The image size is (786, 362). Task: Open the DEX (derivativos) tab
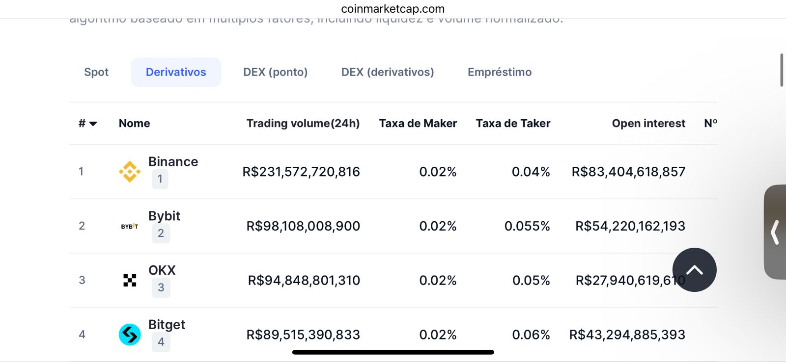(x=388, y=72)
